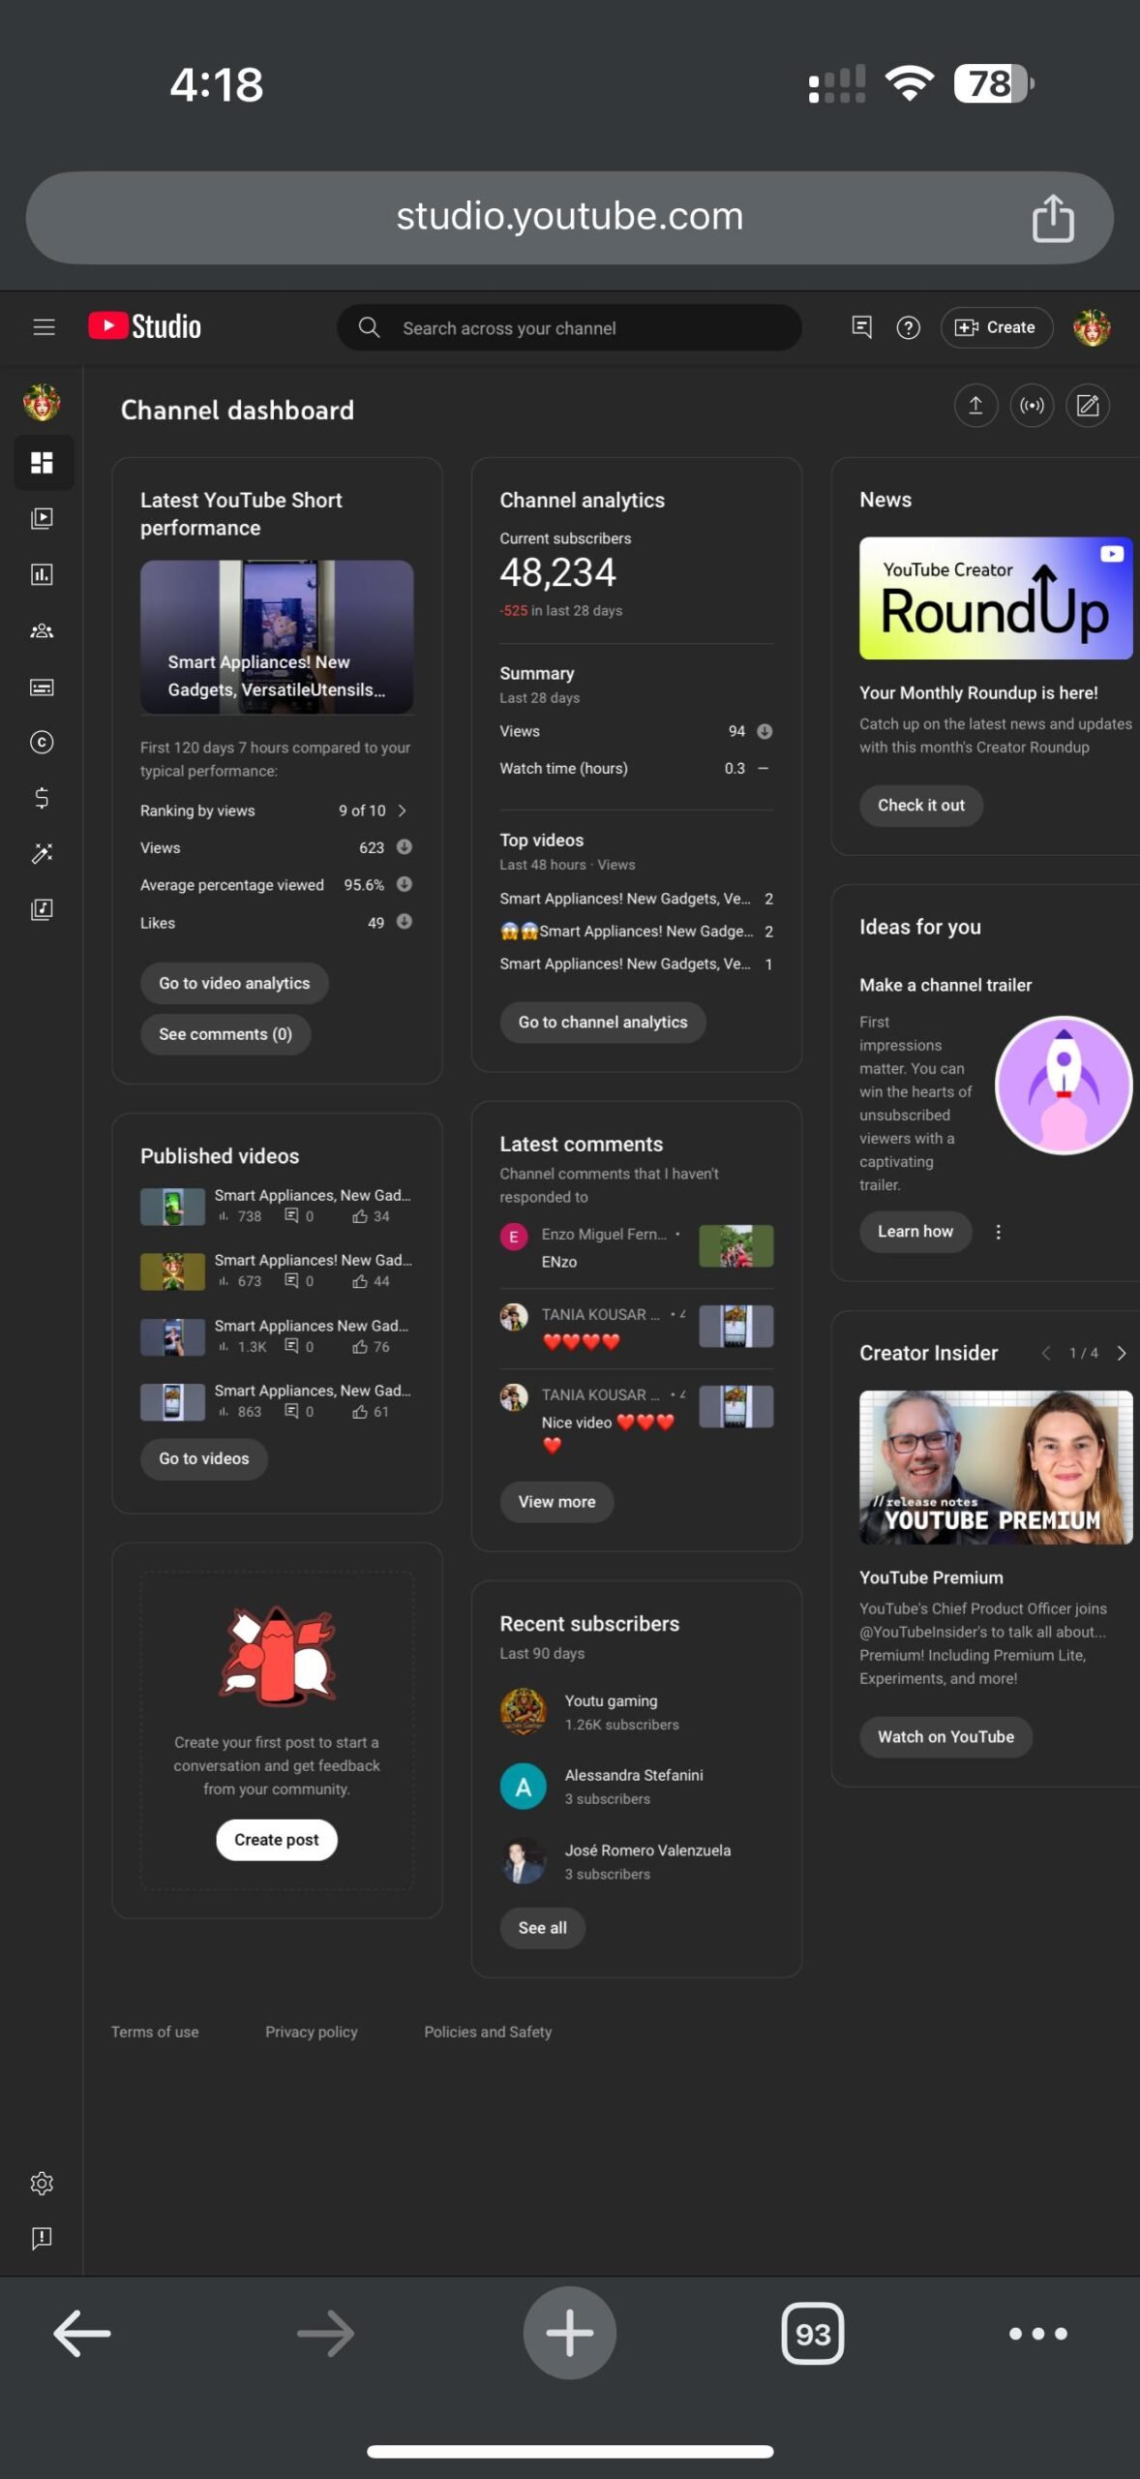Click the upload videos arrow icon
Viewport: 1140px width, 2479px height.
(975, 405)
